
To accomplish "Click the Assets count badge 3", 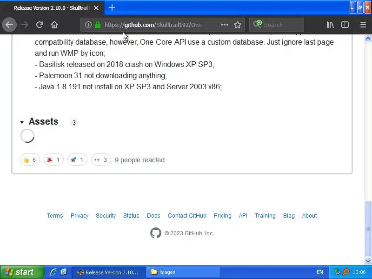I will [x=74, y=123].
